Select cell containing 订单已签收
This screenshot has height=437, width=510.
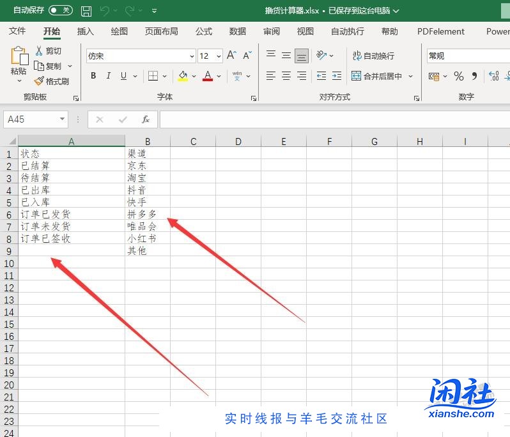click(x=72, y=239)
